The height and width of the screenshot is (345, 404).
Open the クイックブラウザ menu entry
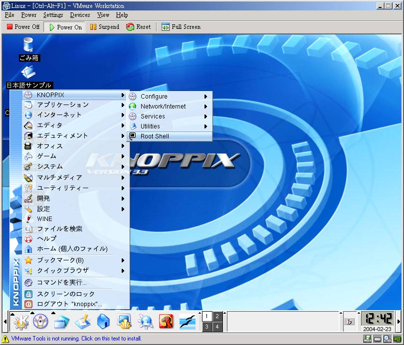click(76, 271)
